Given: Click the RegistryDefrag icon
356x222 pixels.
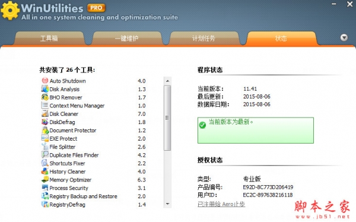Looking at the screenshot, I should pos(45,204).
